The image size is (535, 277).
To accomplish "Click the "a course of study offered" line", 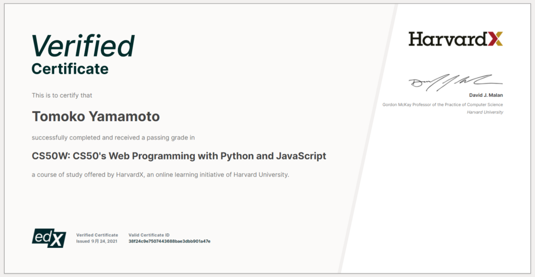I will [x=161, y=175].
